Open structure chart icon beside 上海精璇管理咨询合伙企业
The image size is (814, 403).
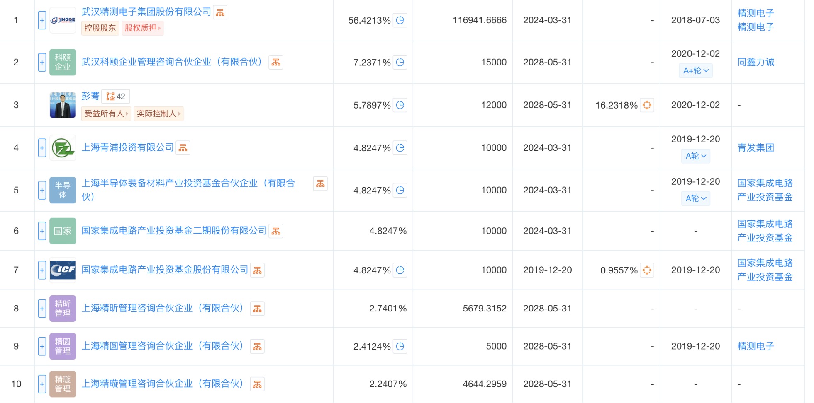click(257, 384)
